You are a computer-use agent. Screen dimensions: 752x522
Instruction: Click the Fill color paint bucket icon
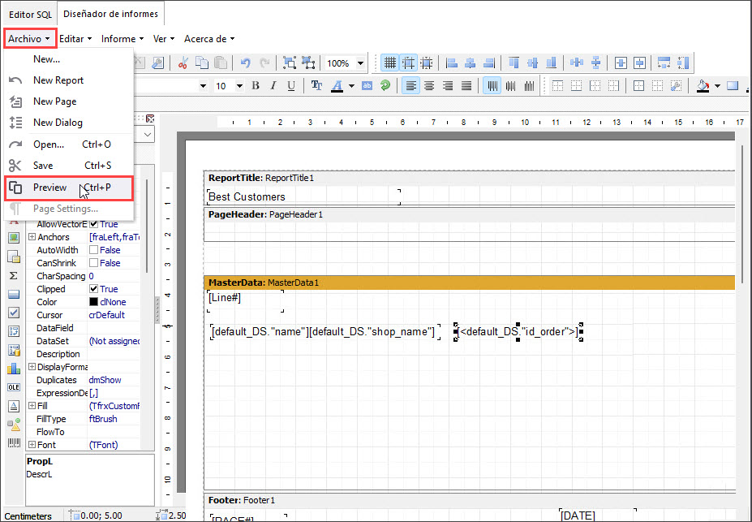click(x=703, y=86)
